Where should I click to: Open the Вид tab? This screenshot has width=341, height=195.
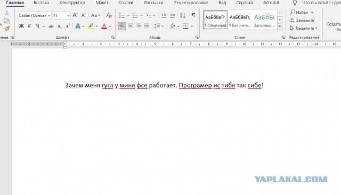click(222, 3)
